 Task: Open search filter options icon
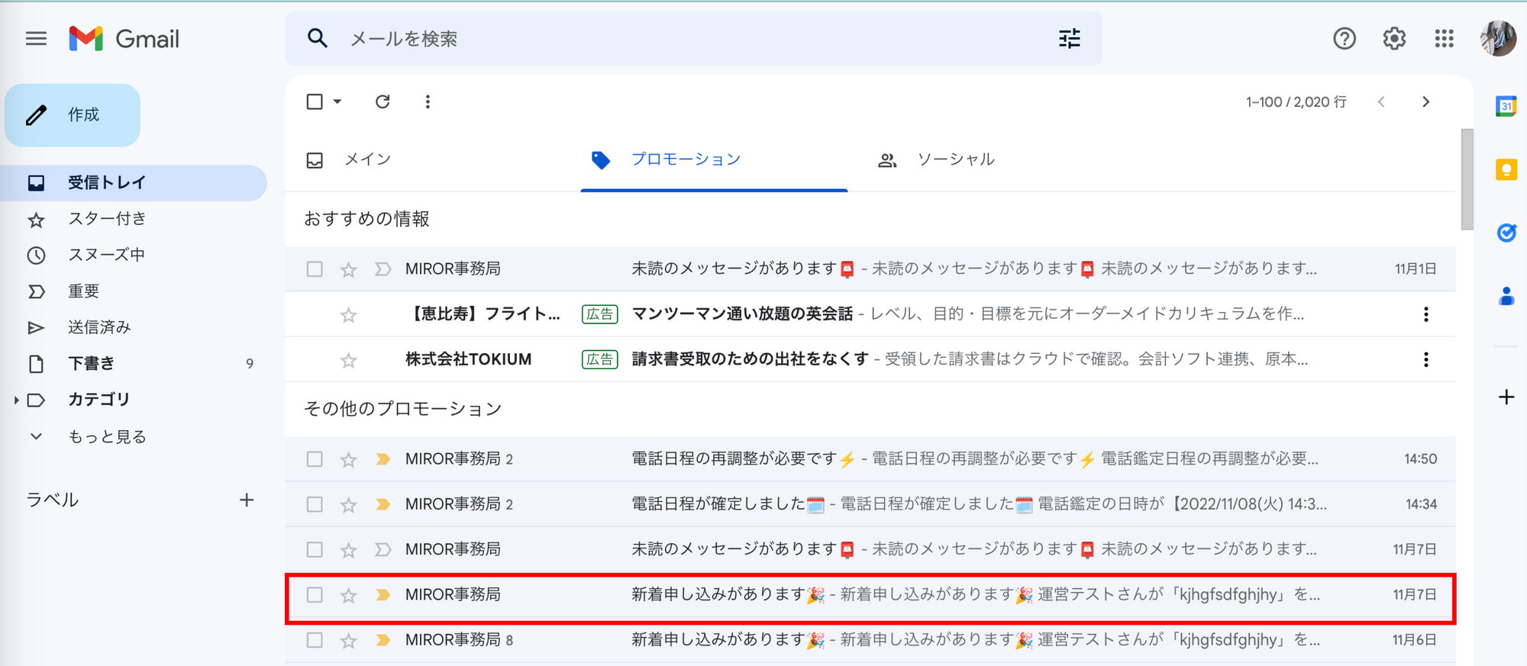(x=1069, y=38)
